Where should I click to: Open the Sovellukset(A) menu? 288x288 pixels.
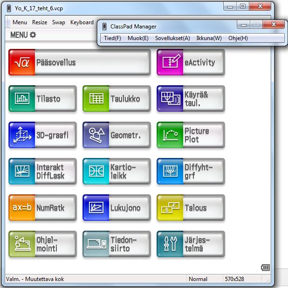pos(172,38)
